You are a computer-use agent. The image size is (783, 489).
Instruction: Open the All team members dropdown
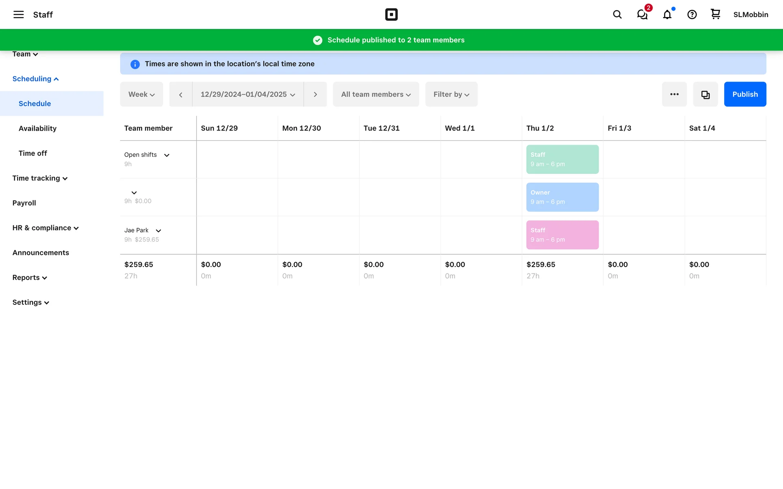pyautogui.click(x=376, y=95)
